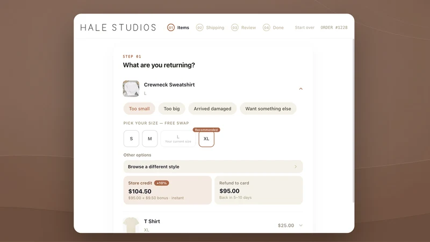Click the arrow on Browse a different style
430x242 pixels.
(295, 167)
